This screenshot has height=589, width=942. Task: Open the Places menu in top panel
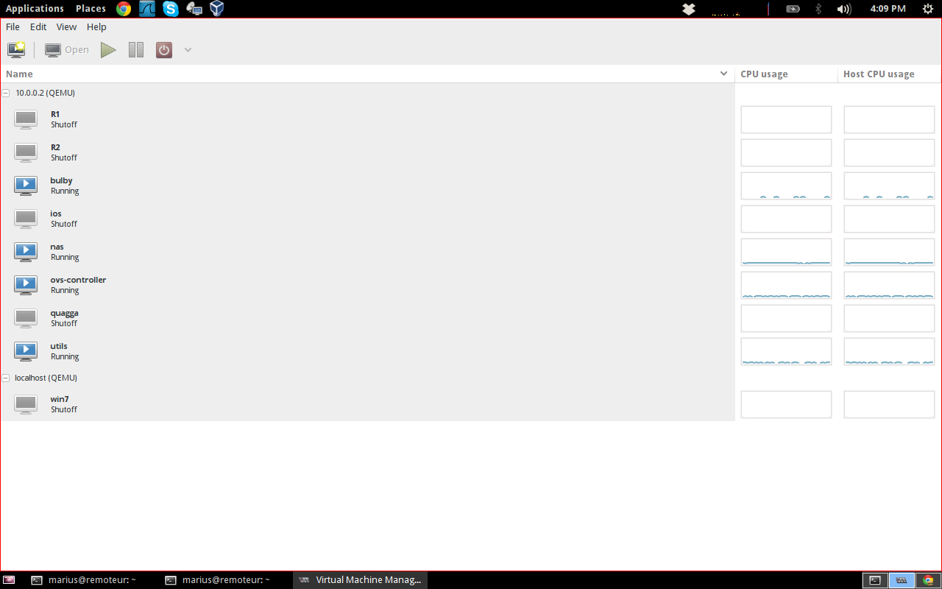tap(91, 9)
